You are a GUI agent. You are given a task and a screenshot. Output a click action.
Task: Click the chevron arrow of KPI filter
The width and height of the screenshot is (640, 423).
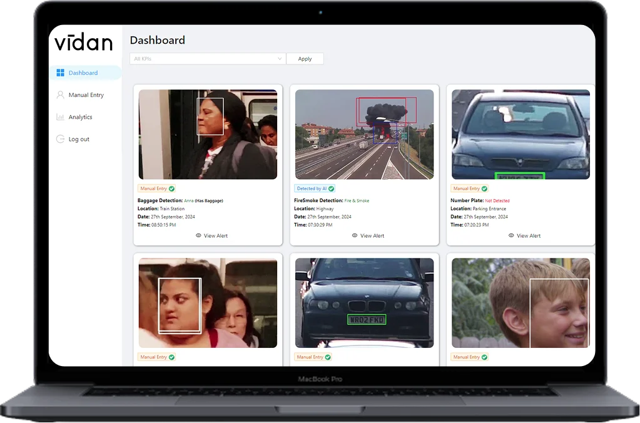(x=280, y=59)
